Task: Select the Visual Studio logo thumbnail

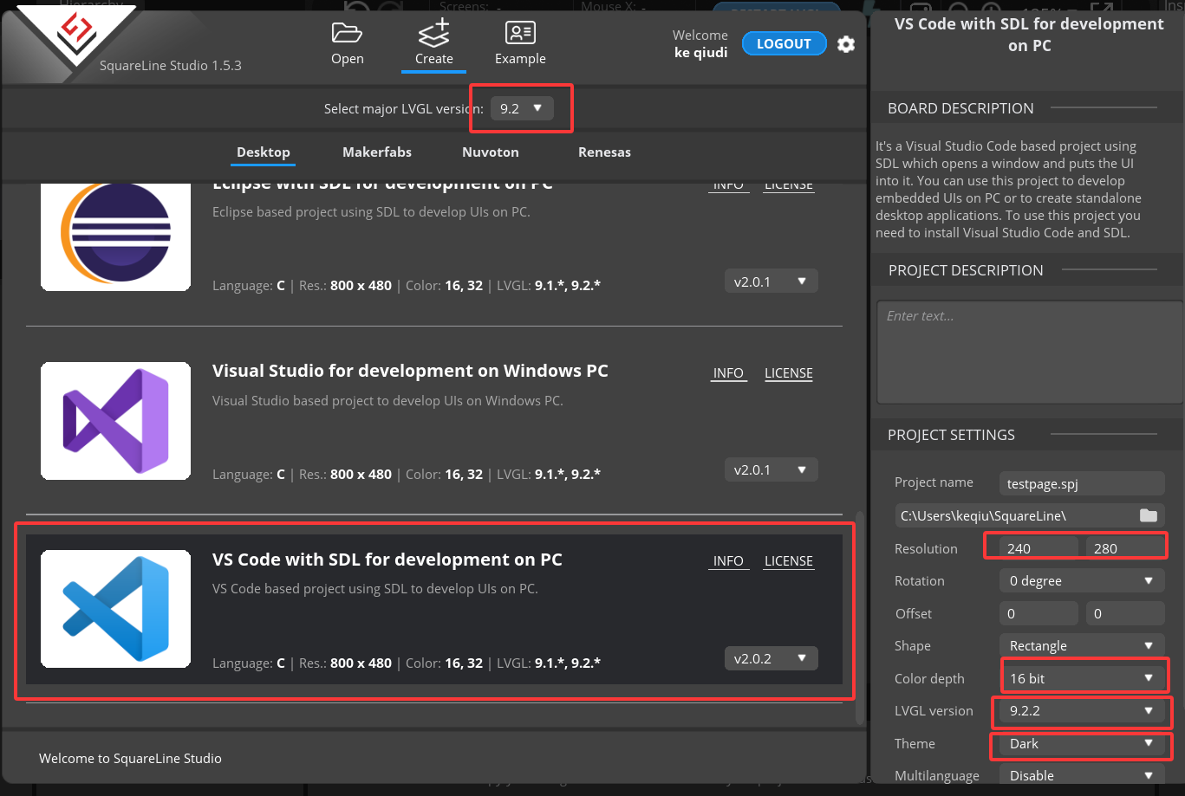Action: tap(115, 421)
